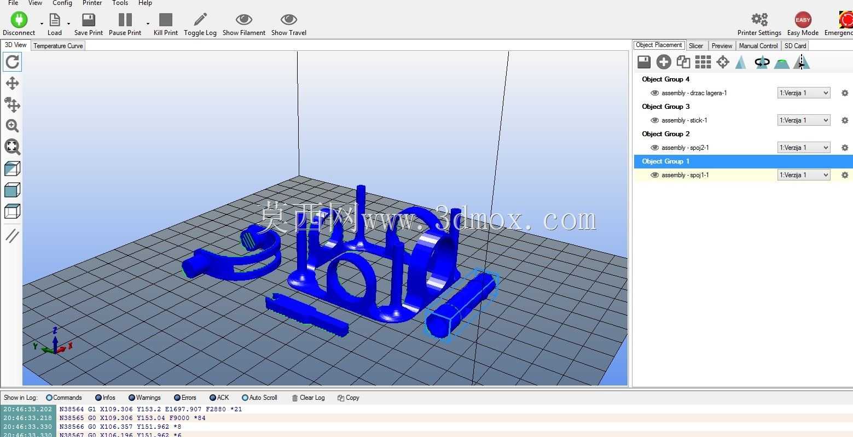Viewport: 853px width, 437px height.
Task: Click the Add object plus icon
Action: coord(664,62)
